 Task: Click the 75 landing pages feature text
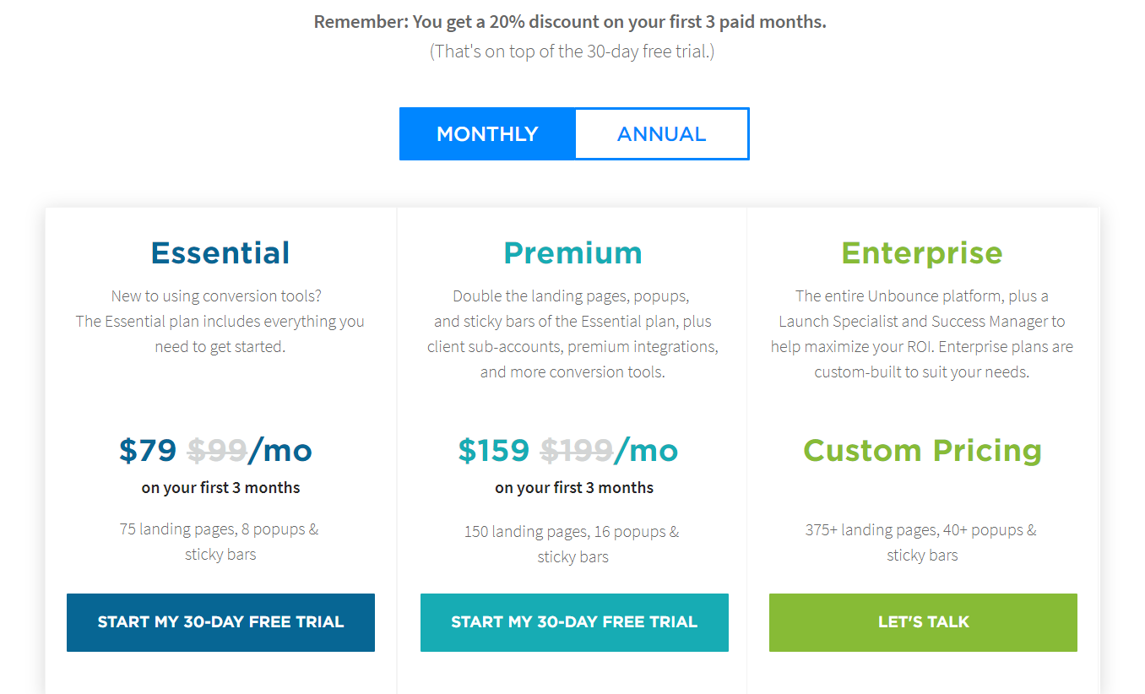pos(220,540)
